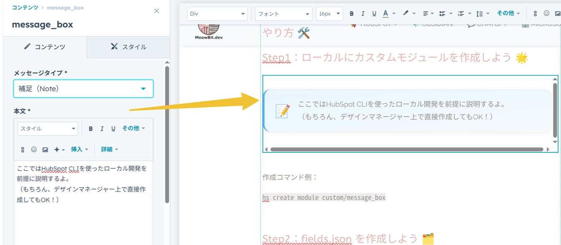This screenshot has width=561, height=245.
Task: Toggle italic formatting in the top toolbar
Action: pos(362,13)
